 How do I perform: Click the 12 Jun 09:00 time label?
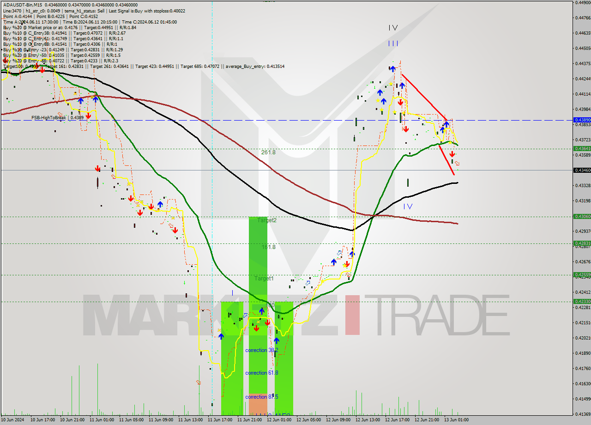pos(339,420)
